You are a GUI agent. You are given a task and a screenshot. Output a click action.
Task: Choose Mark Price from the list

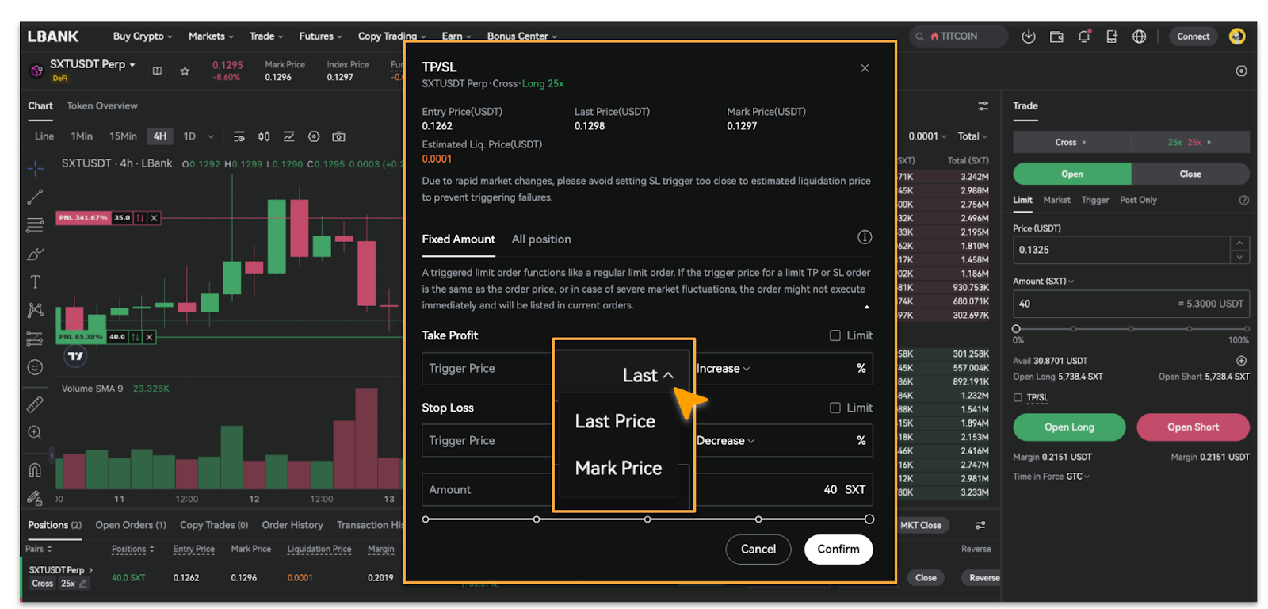pyautogui.click(x=618, y=468)
